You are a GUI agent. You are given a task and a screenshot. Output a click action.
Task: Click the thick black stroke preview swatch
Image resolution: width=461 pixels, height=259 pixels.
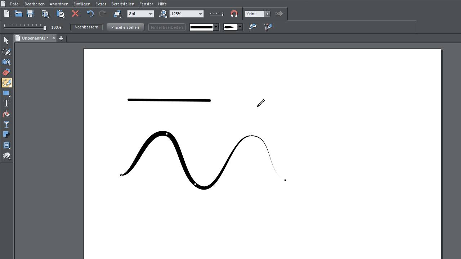pos(202,27)
